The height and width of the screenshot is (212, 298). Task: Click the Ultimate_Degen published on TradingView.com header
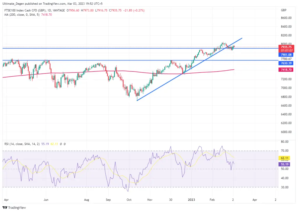52,3
